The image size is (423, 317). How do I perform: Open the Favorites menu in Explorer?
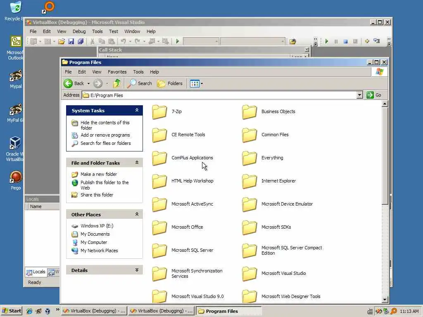click(117, 72)
